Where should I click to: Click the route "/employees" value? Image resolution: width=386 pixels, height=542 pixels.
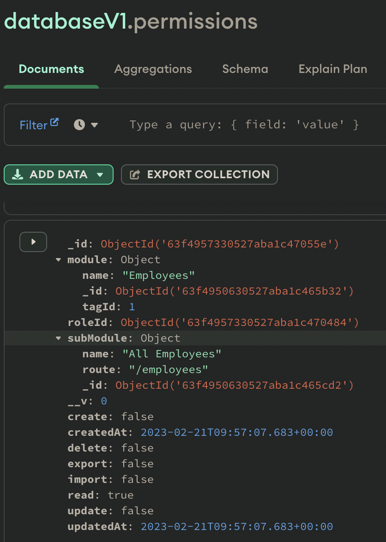point(165,369)
